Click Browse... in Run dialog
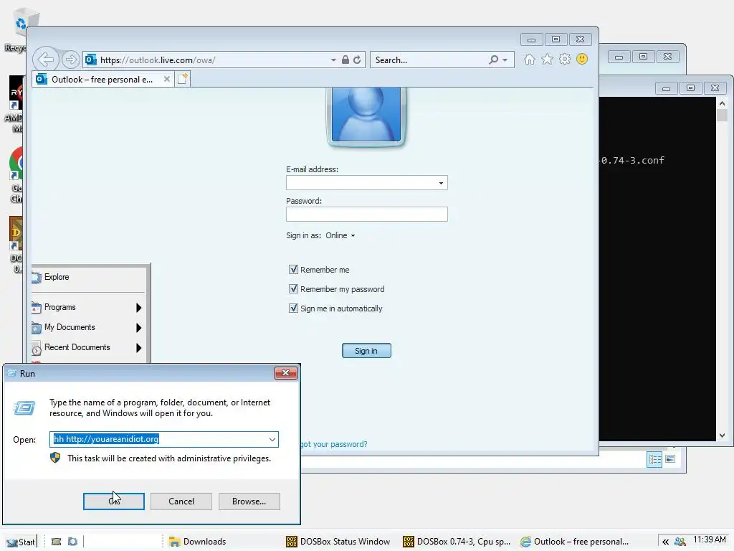The height and width of the screenshot is (551, 734). tap(249, 501)
